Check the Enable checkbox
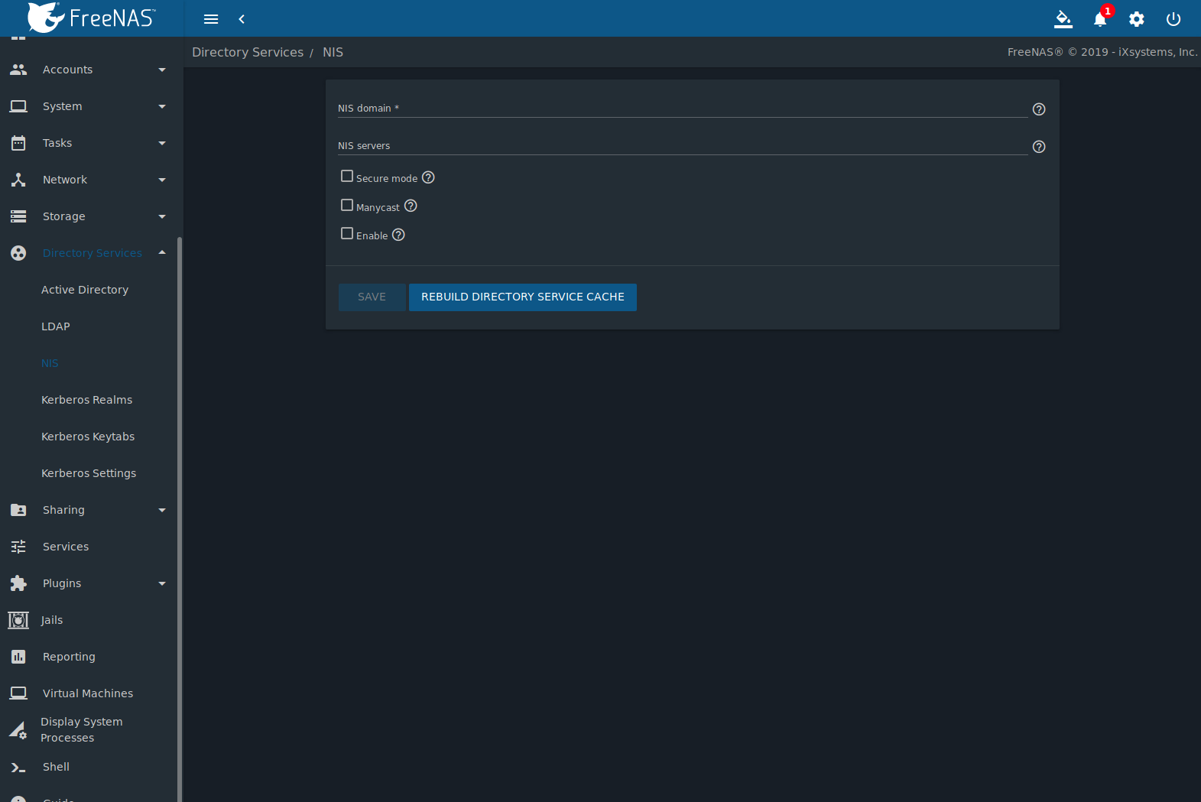Image resolution: width=1201 pixels, height=802 pixels. coord(347,233)
